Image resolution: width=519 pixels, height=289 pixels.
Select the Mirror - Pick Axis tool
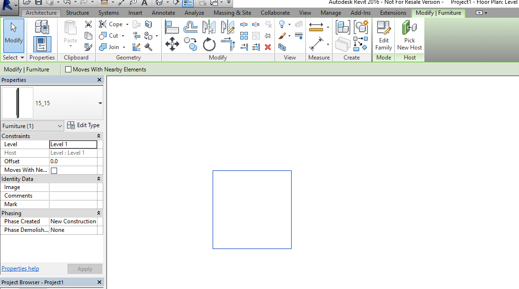pos(209,27)
